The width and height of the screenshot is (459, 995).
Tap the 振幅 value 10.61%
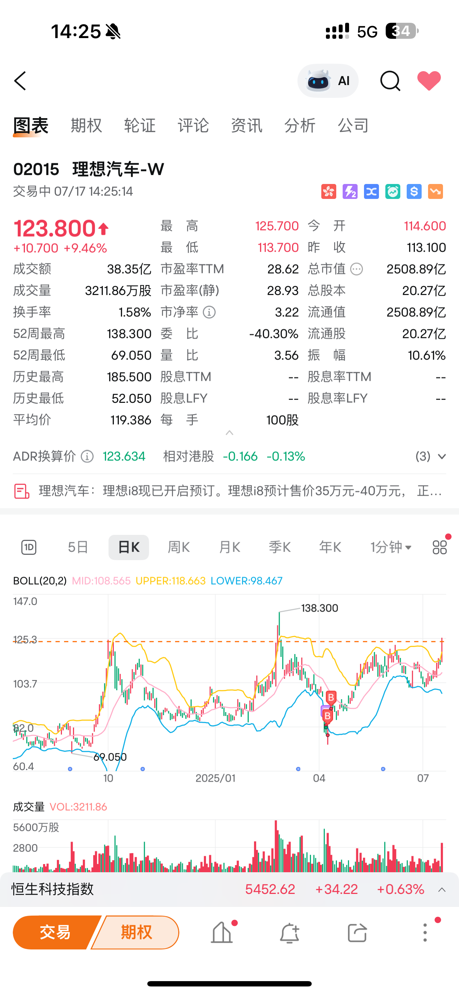coord(427,356)
